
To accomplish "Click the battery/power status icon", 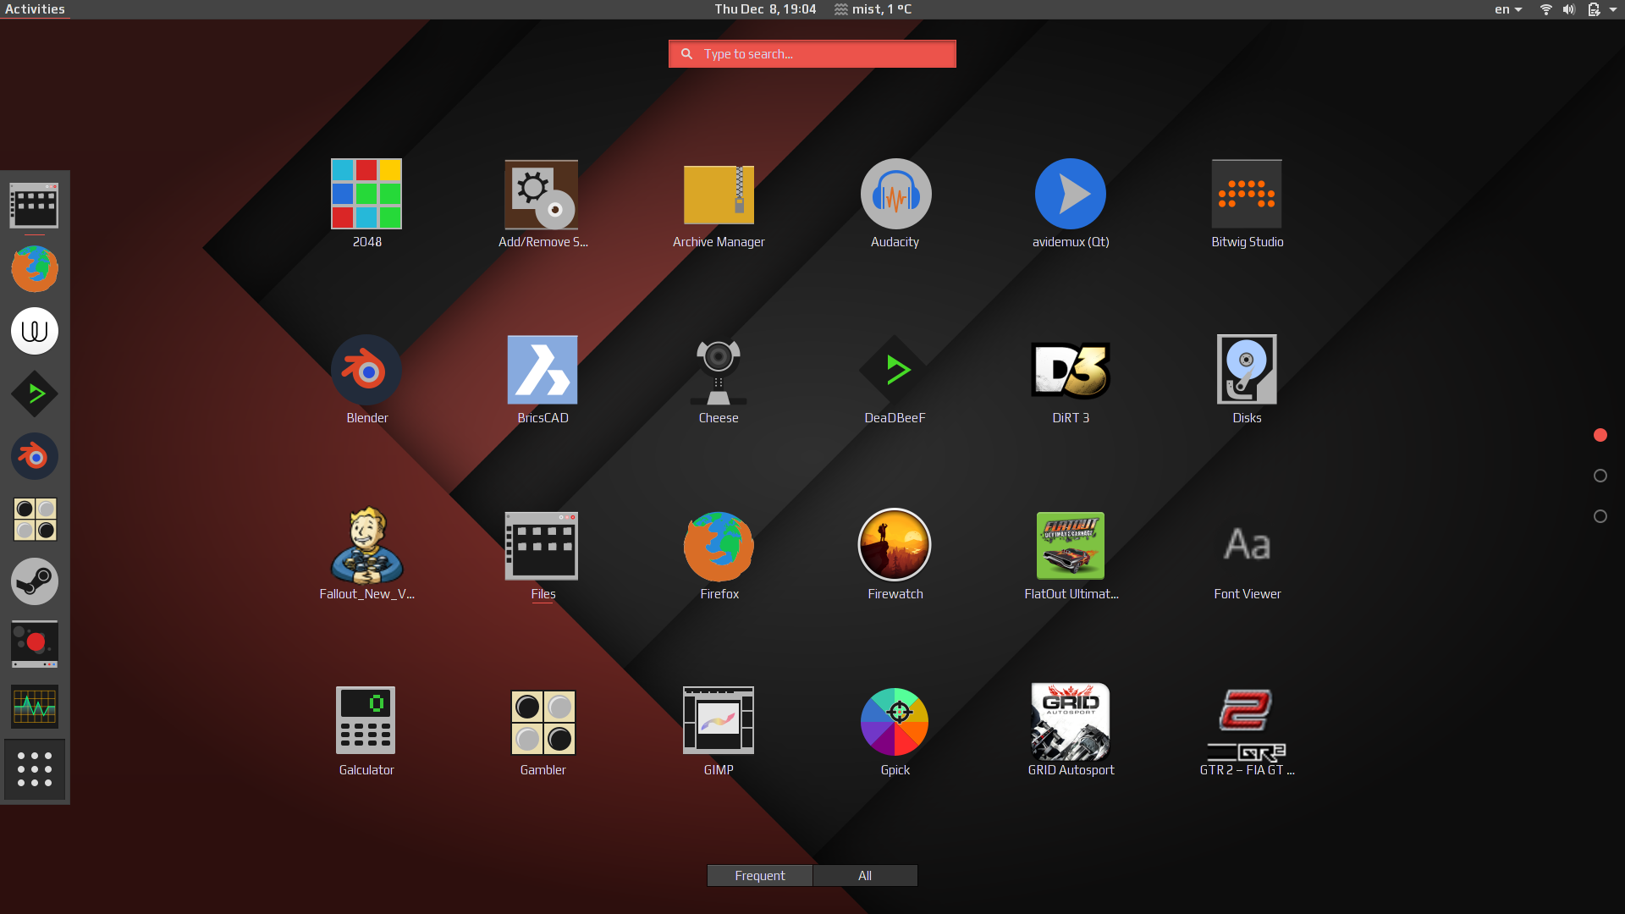I will (x=1594, y=9).
